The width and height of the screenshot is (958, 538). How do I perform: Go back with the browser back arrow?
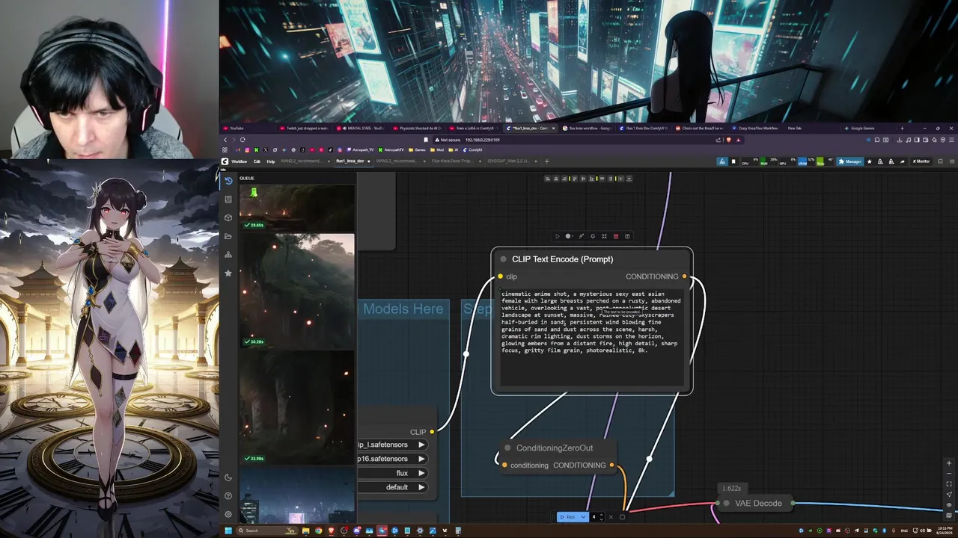[225, 140]
